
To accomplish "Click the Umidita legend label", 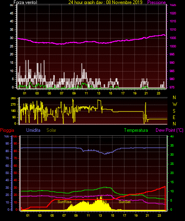I will pyautogui.click(x=33, y=130).
